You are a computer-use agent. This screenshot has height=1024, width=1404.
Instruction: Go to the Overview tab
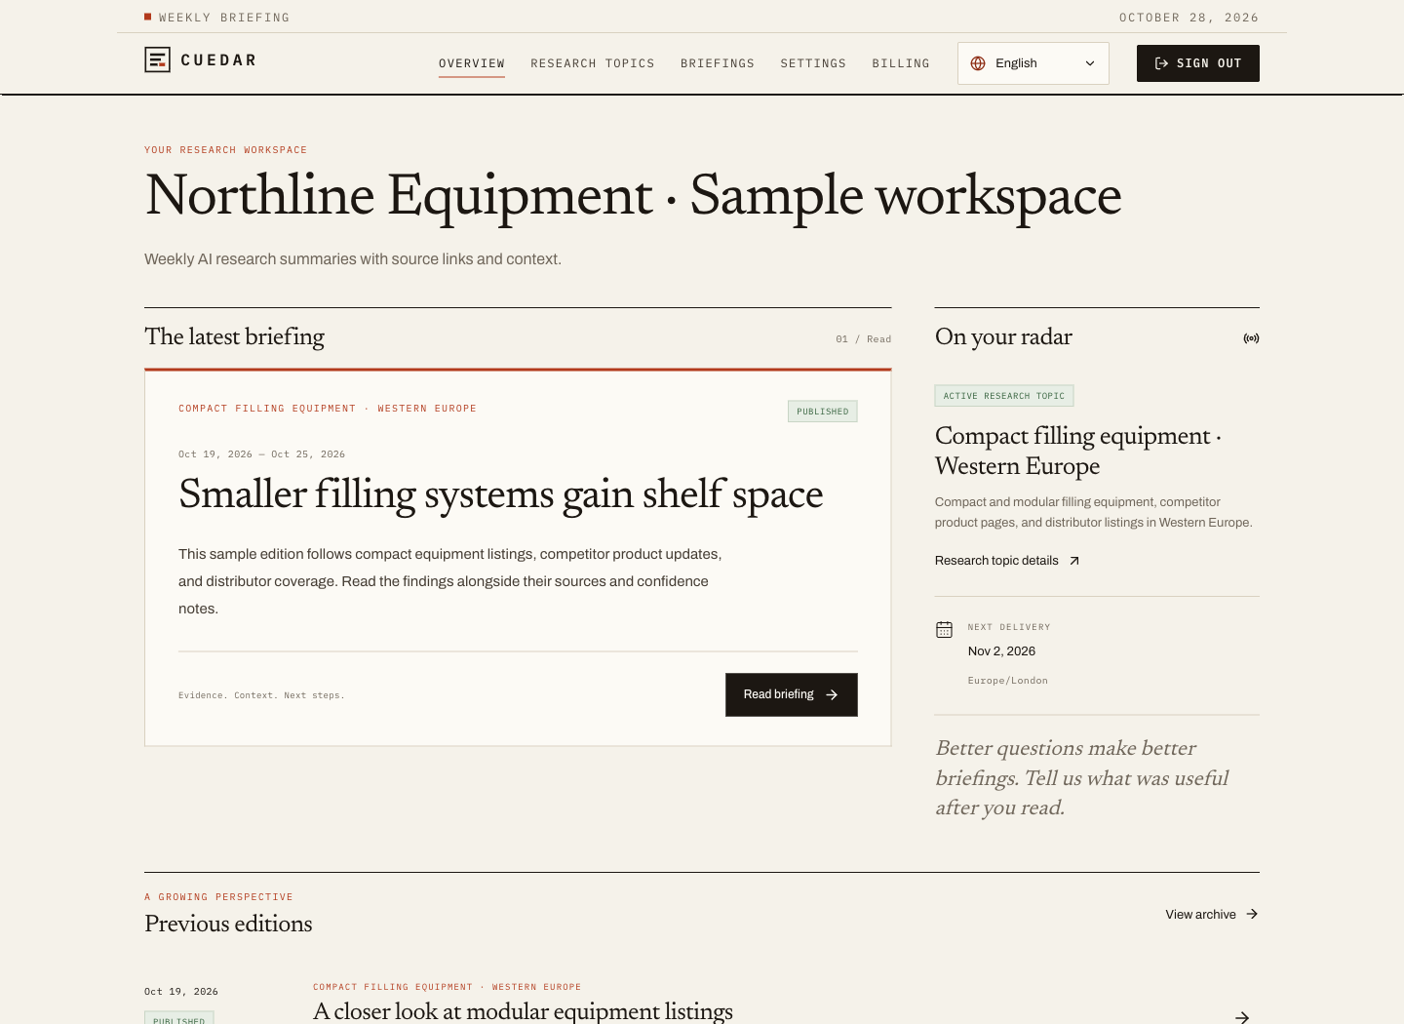pyautogui.click(x=472, y=63)
